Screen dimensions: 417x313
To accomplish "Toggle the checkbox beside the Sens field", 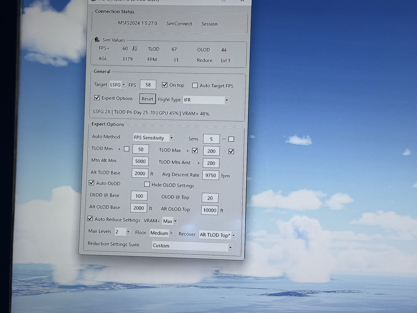I will pos(231,139).
